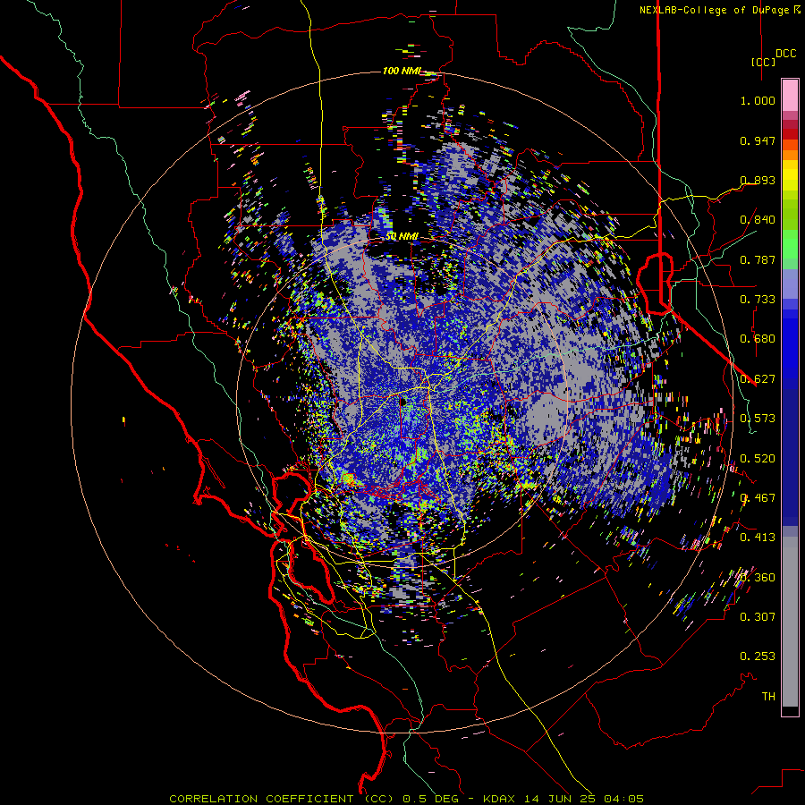The image size is (805, 805).
Task: Click the 1.000 scale value
Action: [758, 100]
